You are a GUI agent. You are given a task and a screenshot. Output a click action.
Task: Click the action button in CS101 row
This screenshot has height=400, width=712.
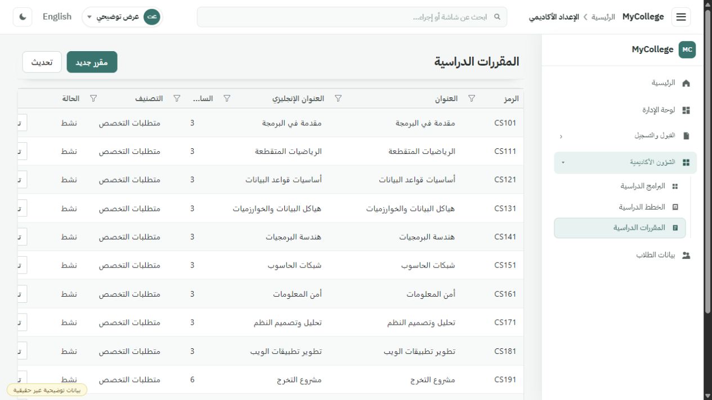(x=23, y=122)
